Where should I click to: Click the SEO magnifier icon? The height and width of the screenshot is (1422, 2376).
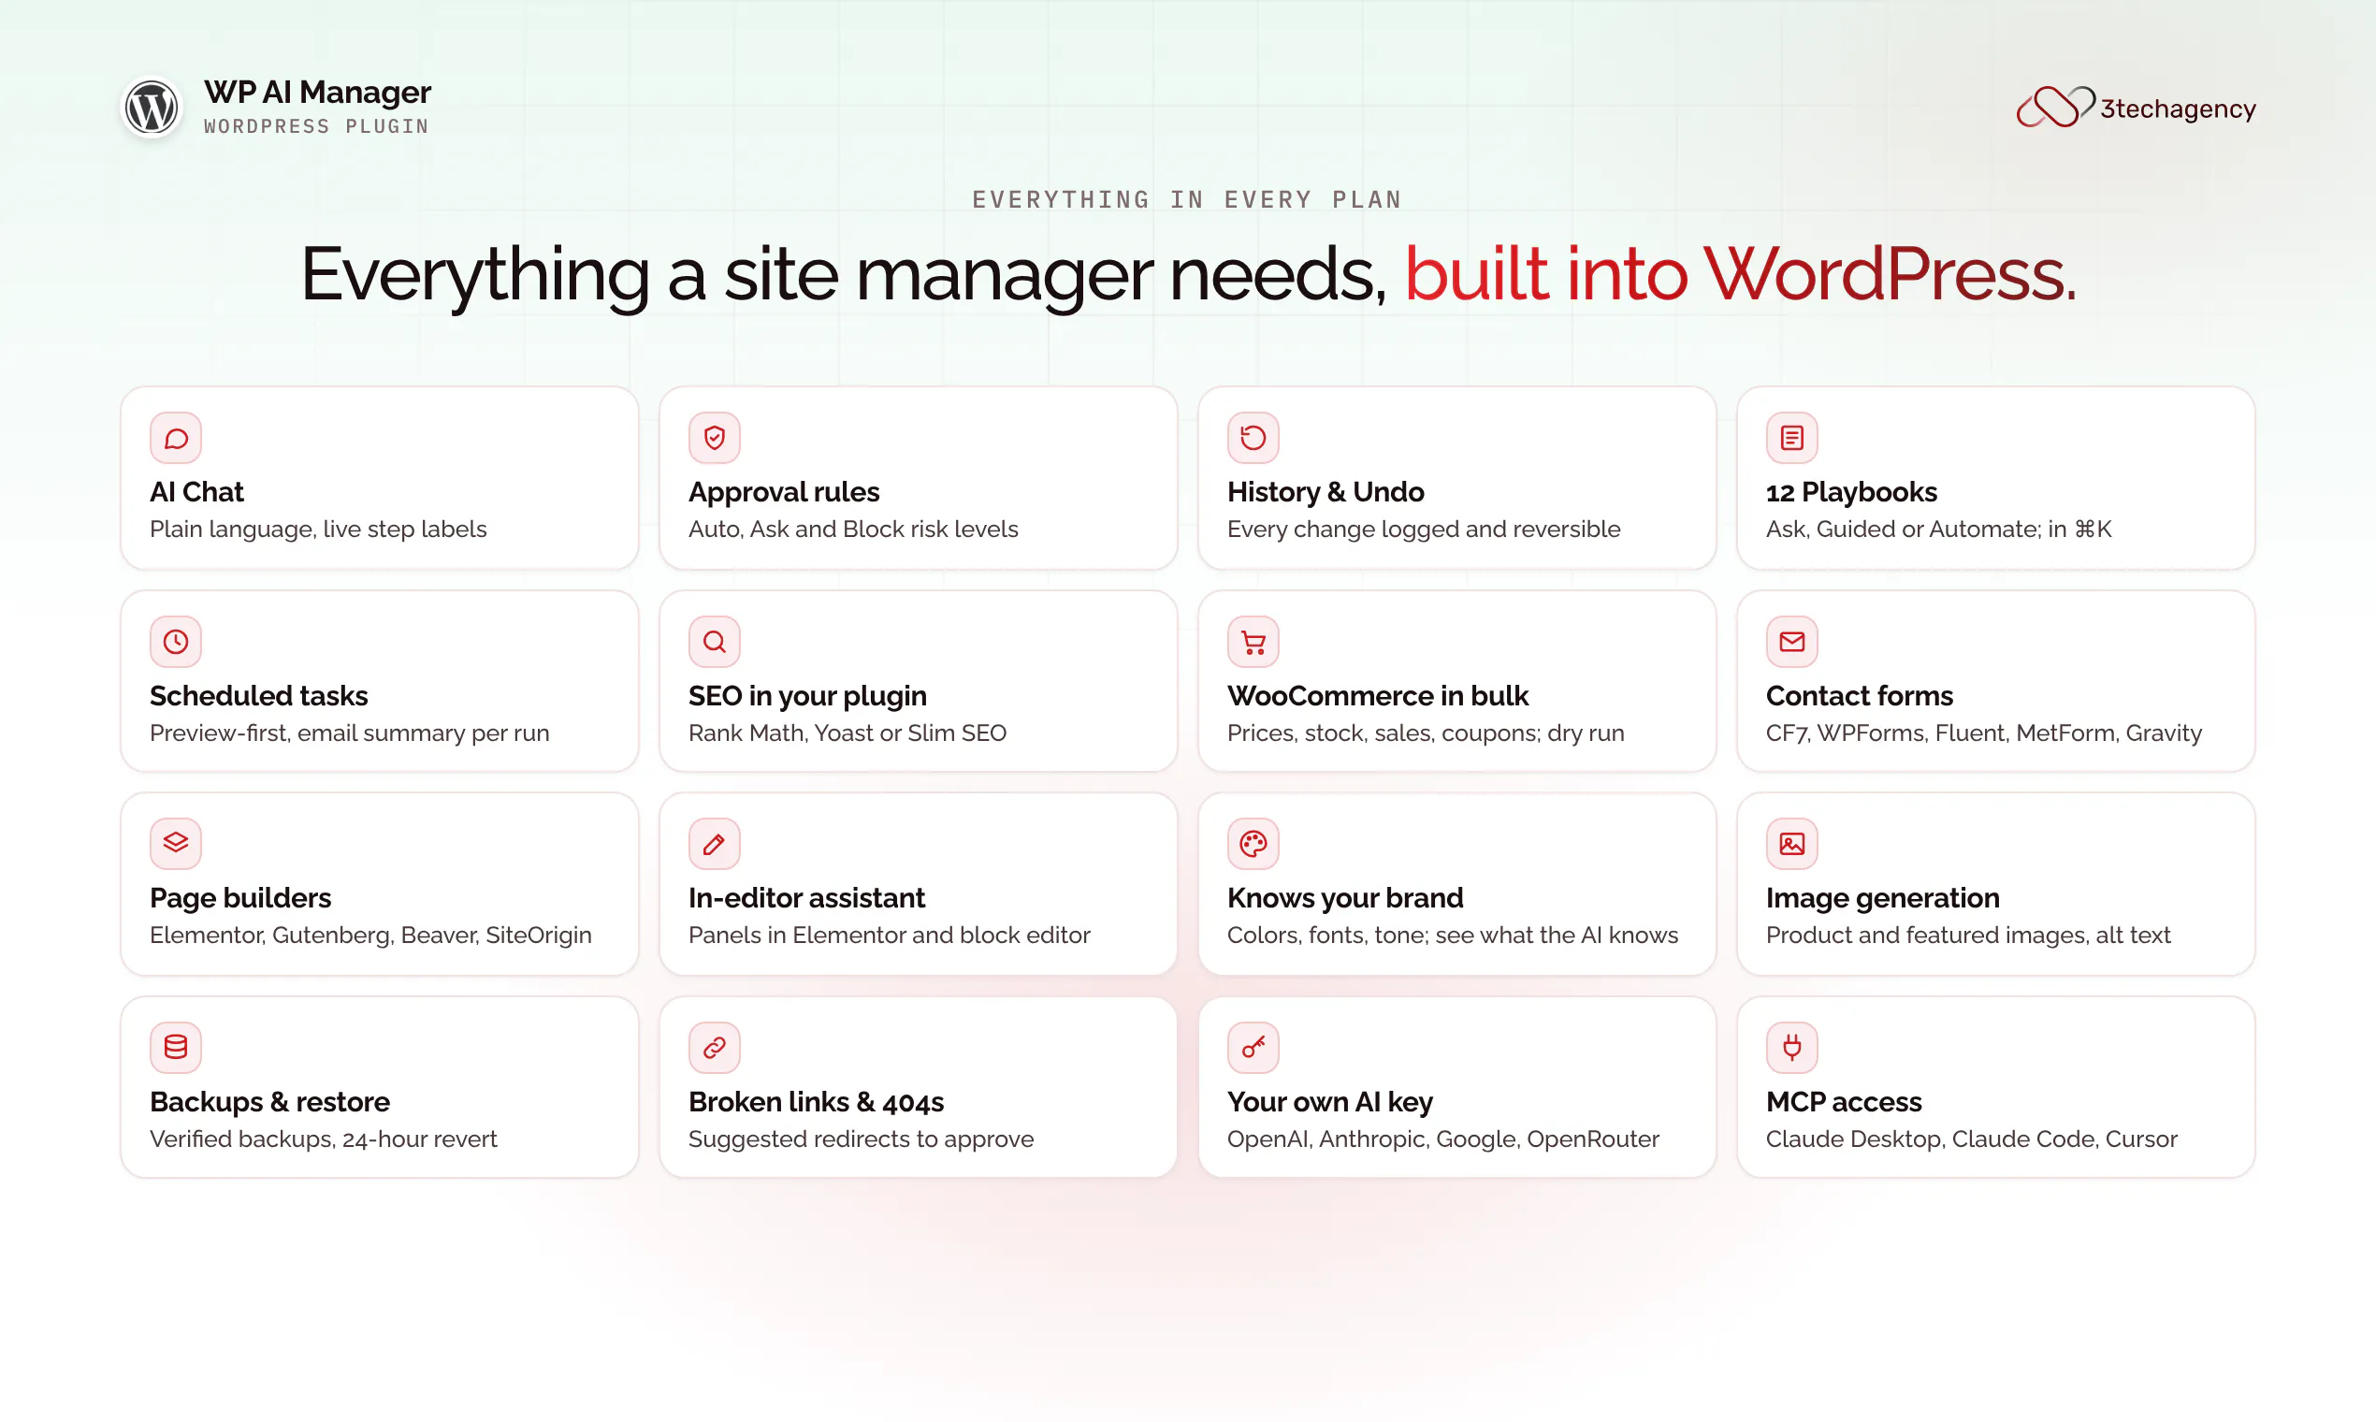point(714,641)
